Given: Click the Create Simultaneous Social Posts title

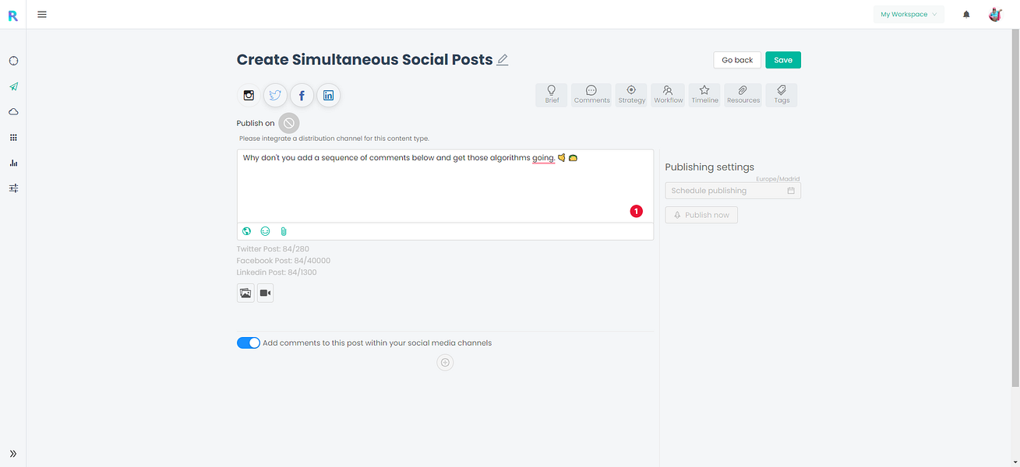Looking at the screenshot, I should click(365, 60).
